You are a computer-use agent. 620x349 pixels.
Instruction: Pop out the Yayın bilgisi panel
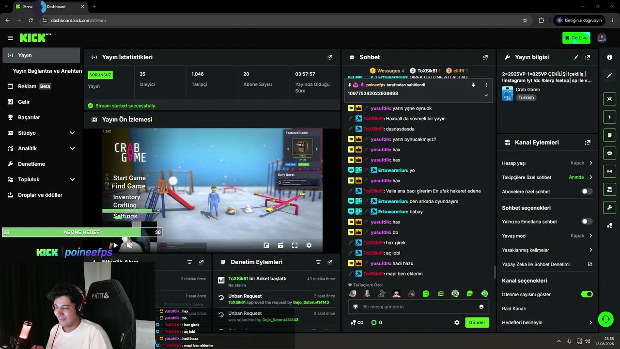click(x=588, y=57)
